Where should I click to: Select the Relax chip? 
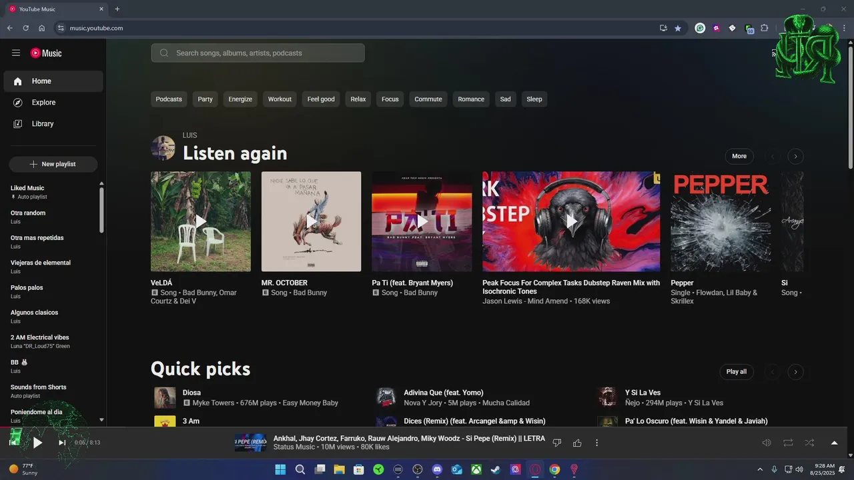(x=358, y=99)
